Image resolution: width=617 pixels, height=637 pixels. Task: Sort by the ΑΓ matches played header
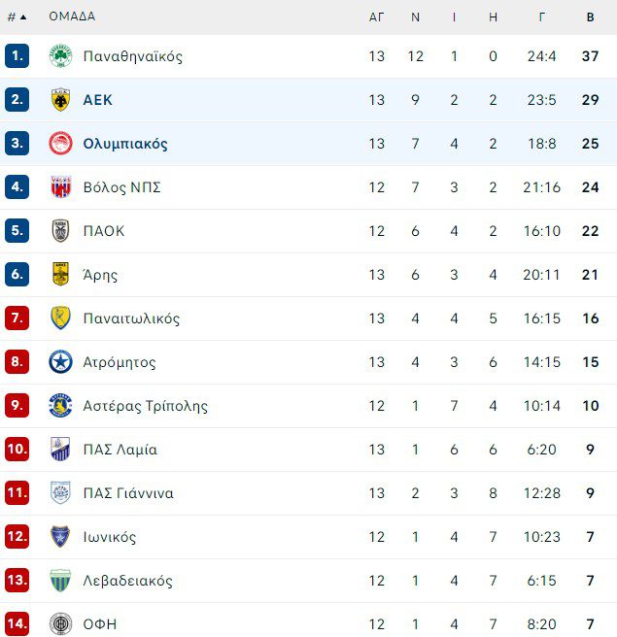(377, 17)
